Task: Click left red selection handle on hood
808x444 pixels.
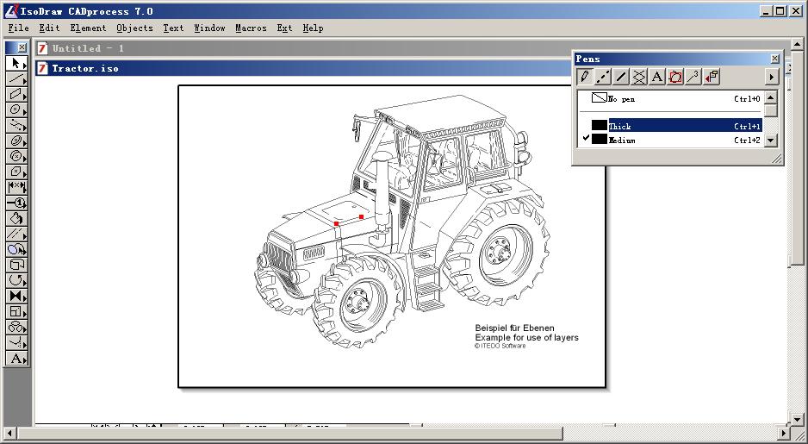Action: point(337,224)
